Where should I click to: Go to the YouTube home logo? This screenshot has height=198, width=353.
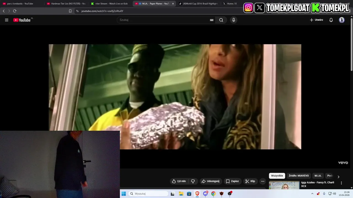pos(22,20)
